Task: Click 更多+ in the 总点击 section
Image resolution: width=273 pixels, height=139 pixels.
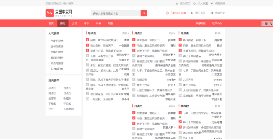Action: pyautogui.click(x=126, y=33)
